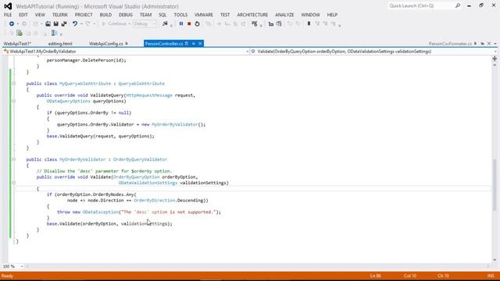
Task: Click 'INS' indicator in the status bar
Action: point(491,276)
